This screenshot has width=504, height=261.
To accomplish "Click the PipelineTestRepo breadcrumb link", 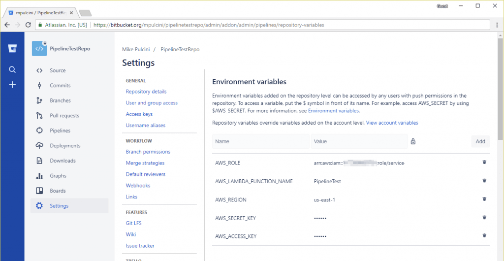I will 180,50.
